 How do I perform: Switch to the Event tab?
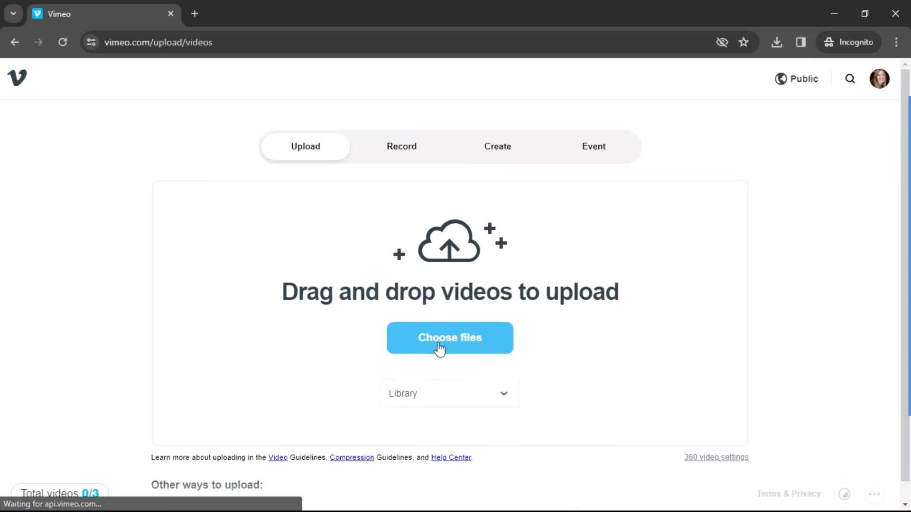(594, 146)
